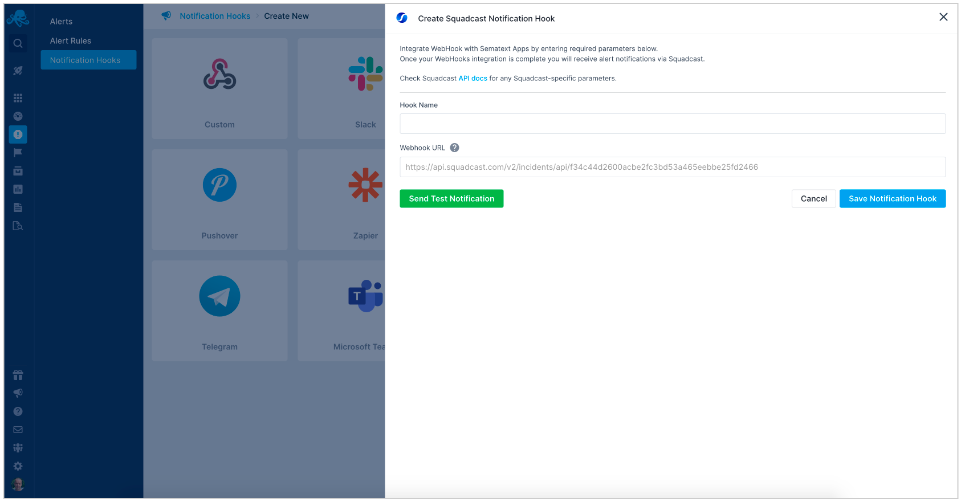961x502 pixels.
Task: Open the megaphone announcements icon in sidebar
Action: pos(18,393)
